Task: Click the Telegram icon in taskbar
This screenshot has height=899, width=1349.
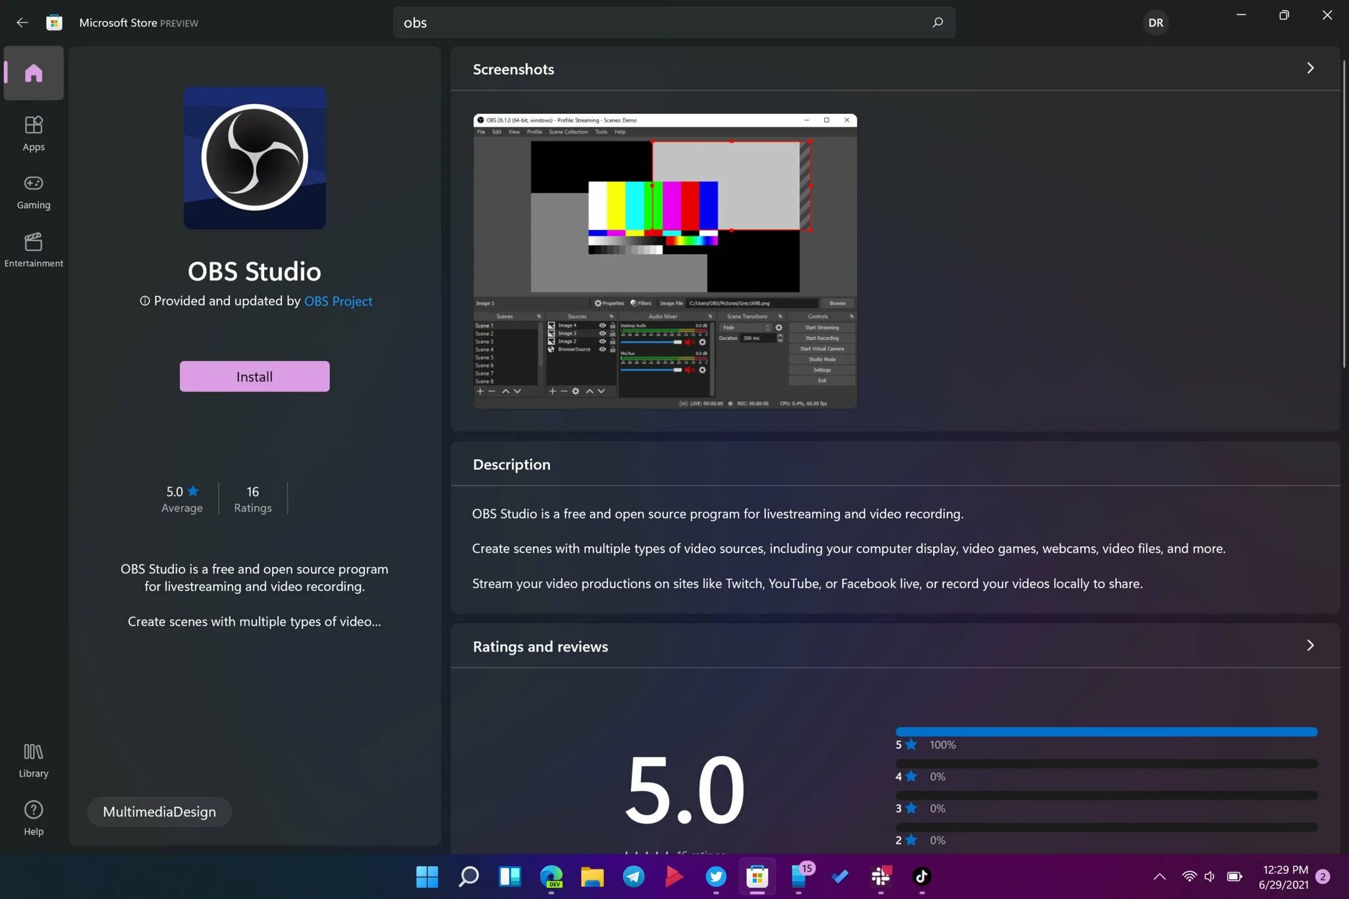Action: [633, 876]
